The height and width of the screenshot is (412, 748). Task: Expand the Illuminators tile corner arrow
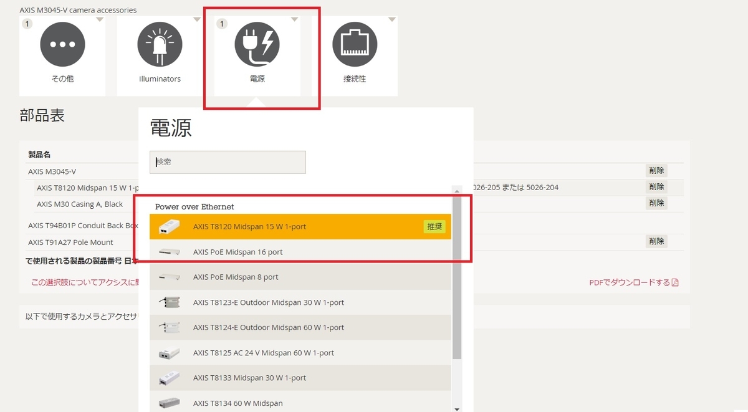[x=197, y=19]
